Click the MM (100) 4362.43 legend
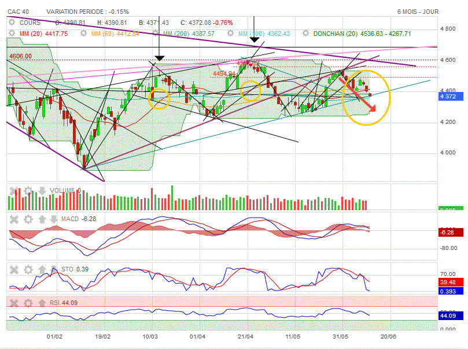 [x=264, y=34]
